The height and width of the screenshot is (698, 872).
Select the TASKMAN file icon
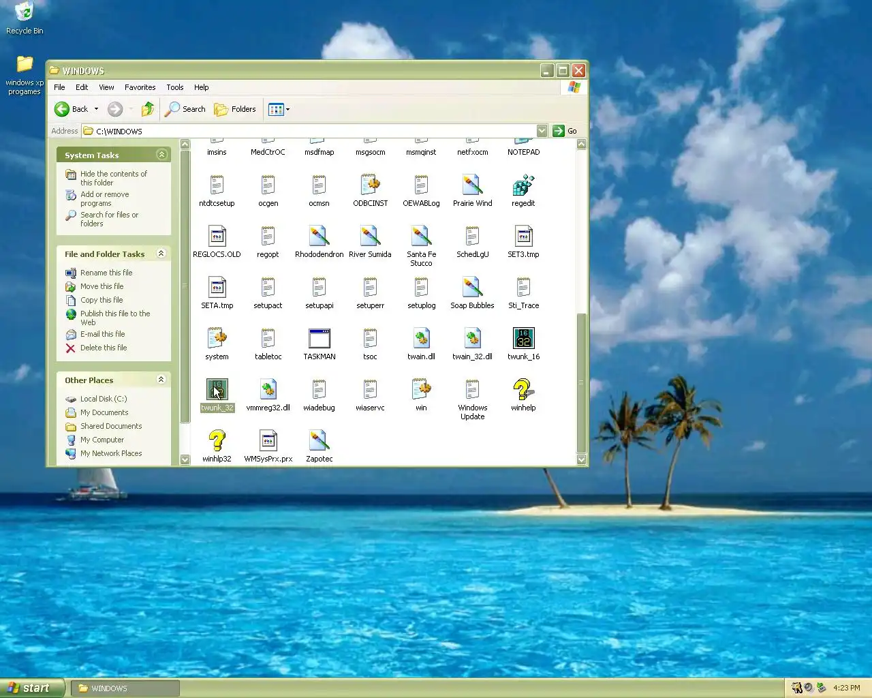pos(319,338)
